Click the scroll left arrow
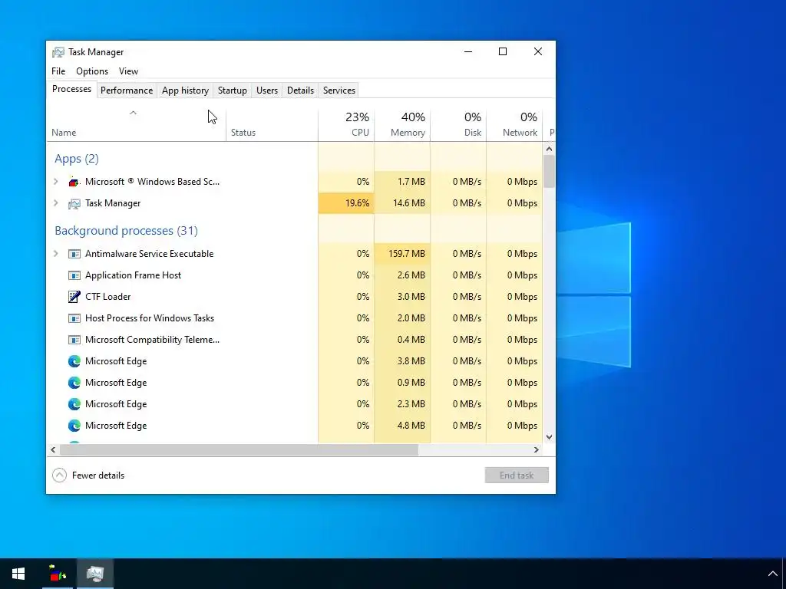 (x=53, y=449)
